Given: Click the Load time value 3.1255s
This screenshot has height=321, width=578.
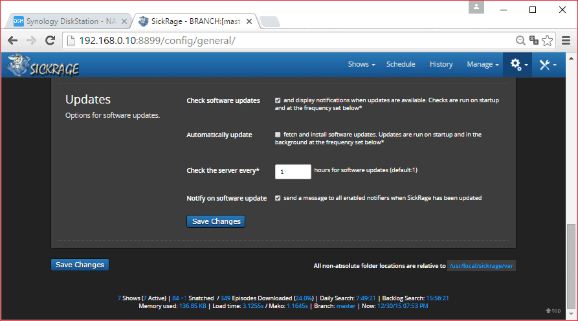Looking at the screenshot, I should click(253, 306).
